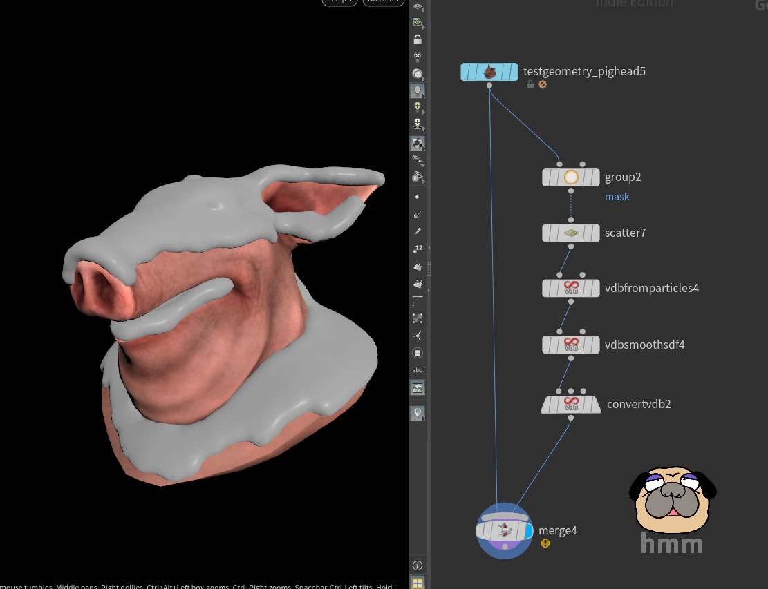Click the orange gear badge under testgeometry_pighead5
The height and width of the screenshot is (589, 768).
point(542,85)
